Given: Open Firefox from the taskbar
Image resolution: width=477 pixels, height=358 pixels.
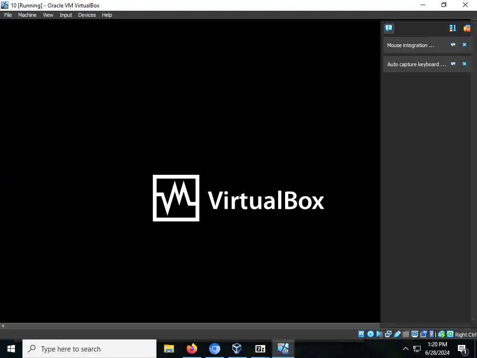Looking at the screenshot, I should coord(191,349).
